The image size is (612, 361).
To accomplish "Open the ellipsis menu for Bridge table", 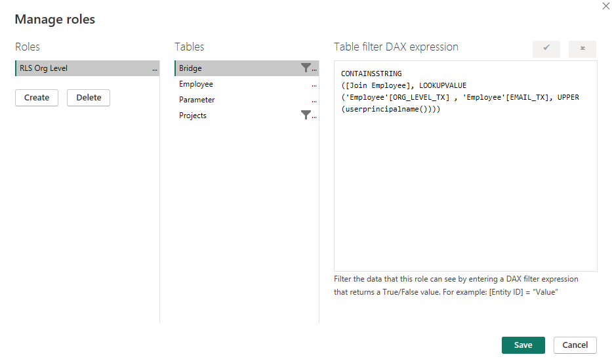I will (314, 69).
